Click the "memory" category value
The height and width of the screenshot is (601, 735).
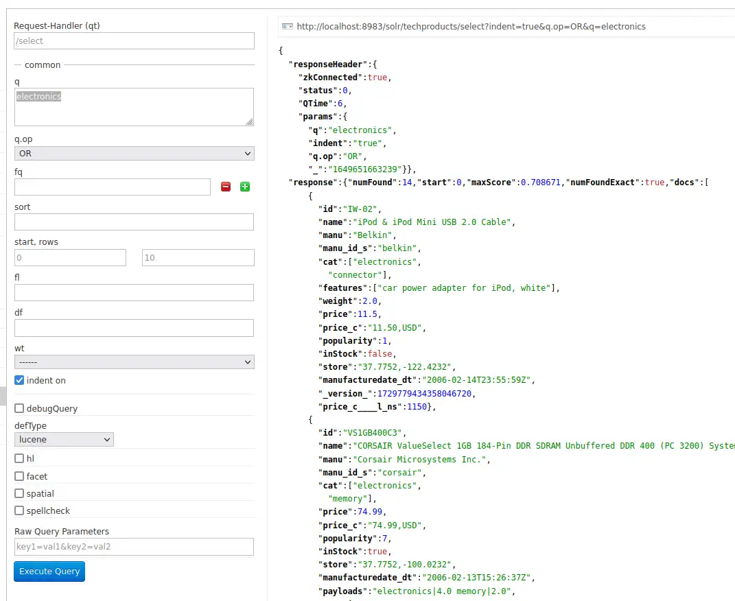tap(348, 499)
